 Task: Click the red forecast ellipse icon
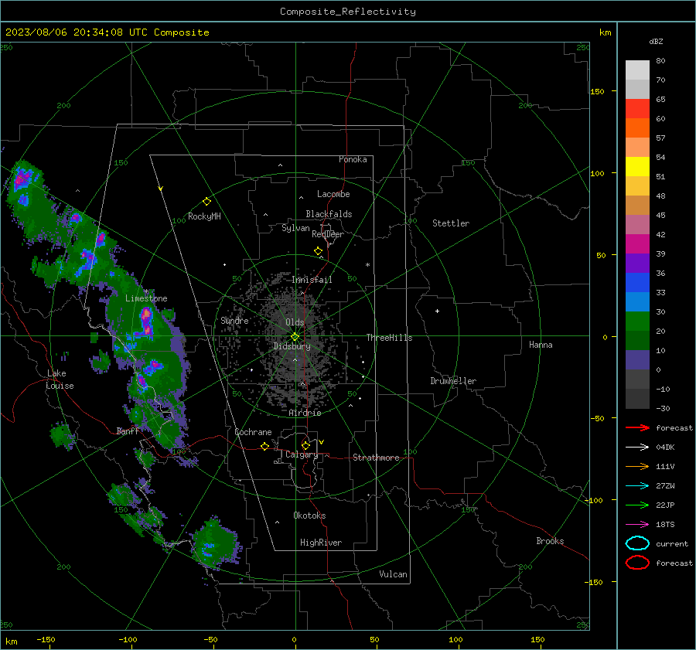637,563
